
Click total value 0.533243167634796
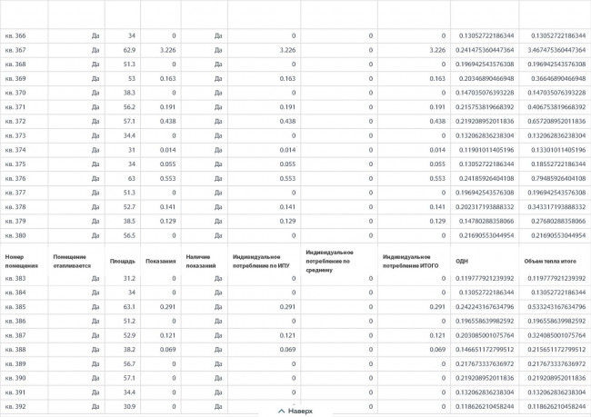[x=556, y=307]
